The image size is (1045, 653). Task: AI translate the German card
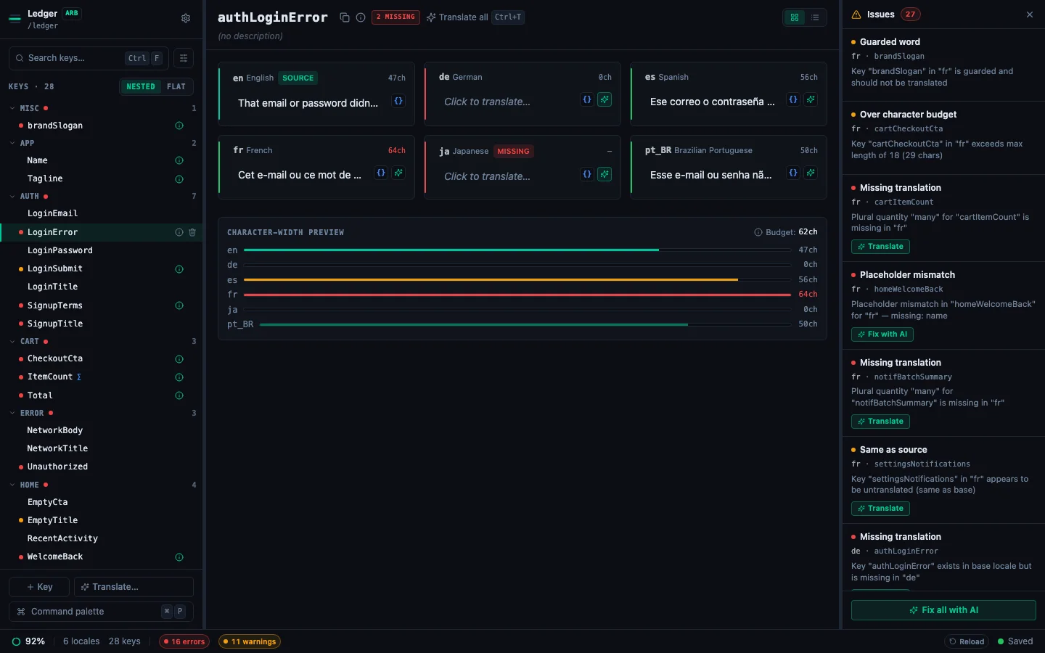[x=605, y=99]
